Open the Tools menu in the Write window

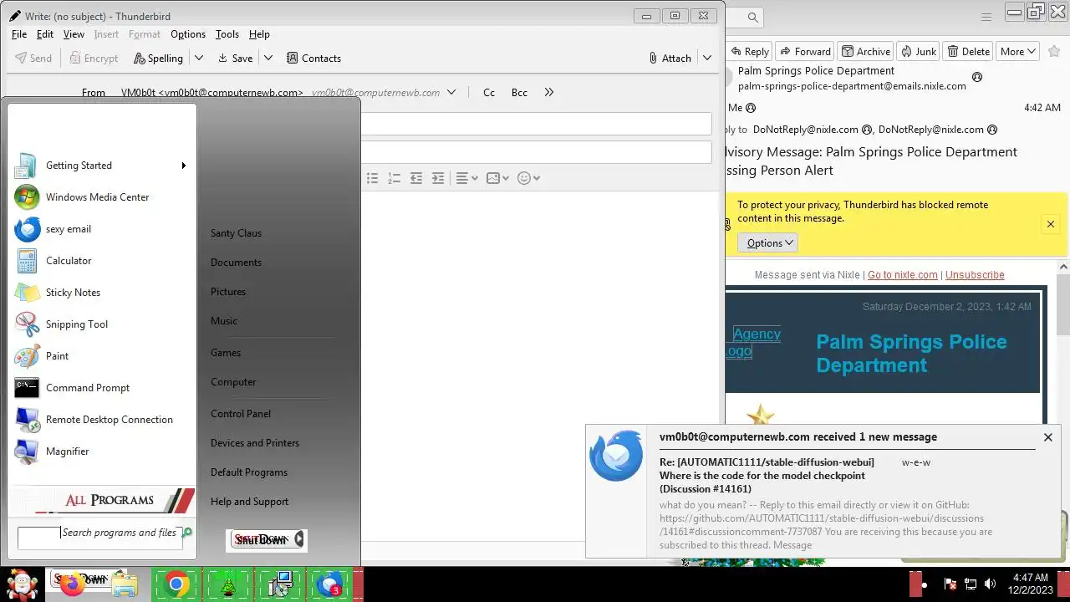click(227, 34)
